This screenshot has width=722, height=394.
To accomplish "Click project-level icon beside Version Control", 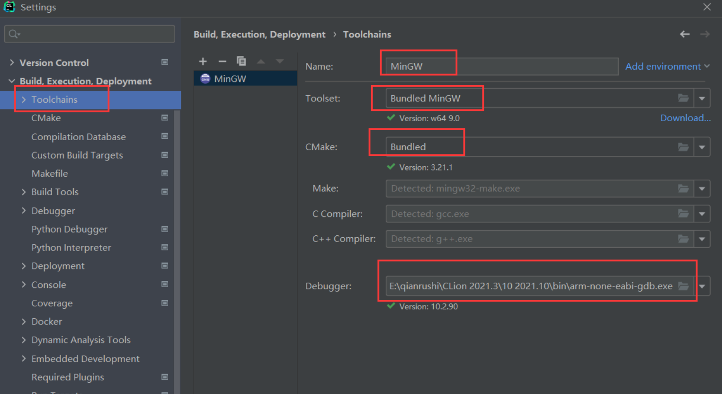I will [165, 62].
